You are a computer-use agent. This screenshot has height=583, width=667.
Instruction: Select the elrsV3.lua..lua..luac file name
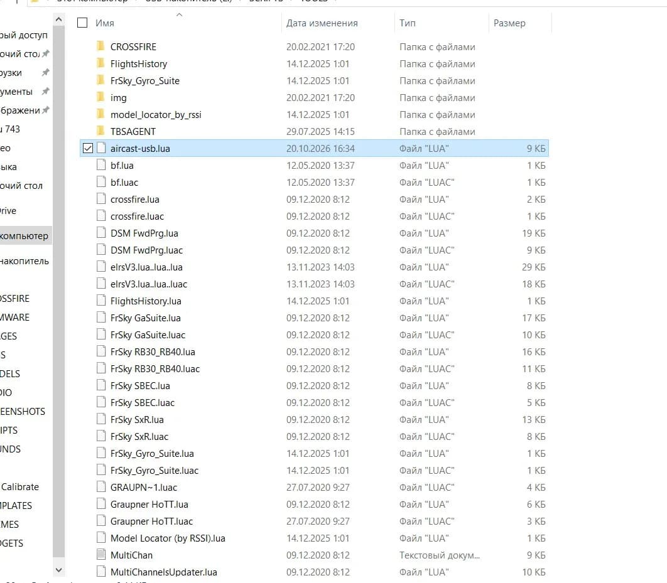148,284
